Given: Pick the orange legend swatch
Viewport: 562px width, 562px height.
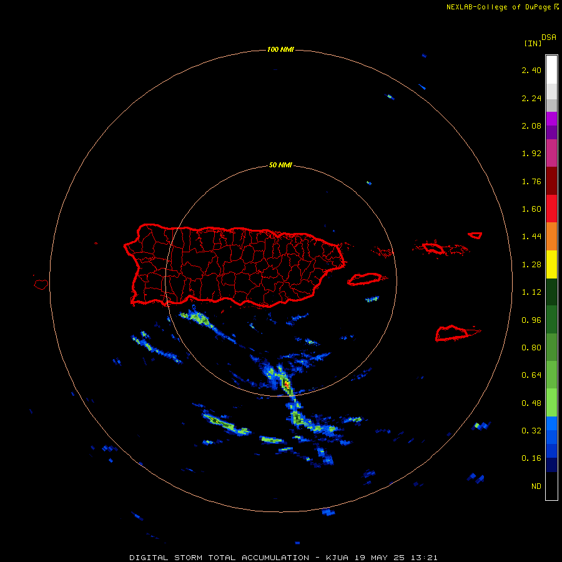Looking at the screenshot, I should 551,237.
